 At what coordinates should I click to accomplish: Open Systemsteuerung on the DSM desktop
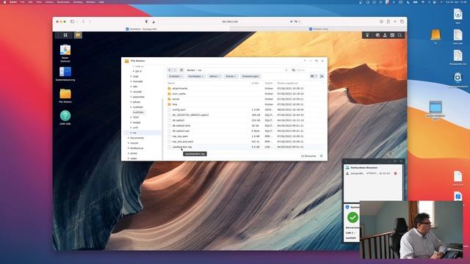[65, 74]
